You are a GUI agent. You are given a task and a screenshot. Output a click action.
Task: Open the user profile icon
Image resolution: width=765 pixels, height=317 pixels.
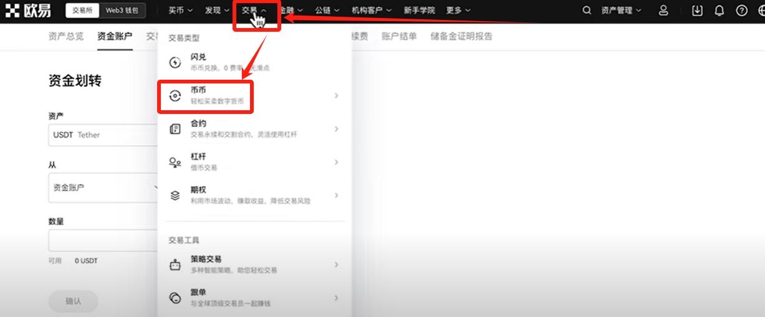pyautogui.click(x=663, y=11)
